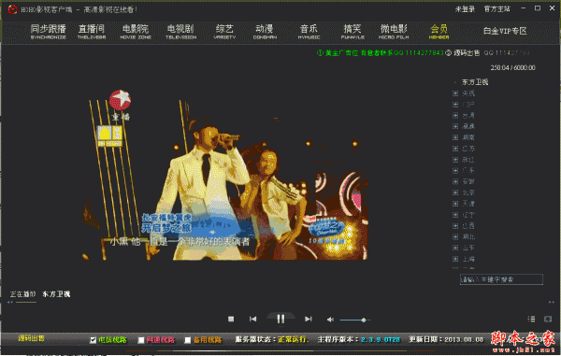Mute the speaker volume icon
Viewport: 561px width, 356px height.
[x=330, y=320]
